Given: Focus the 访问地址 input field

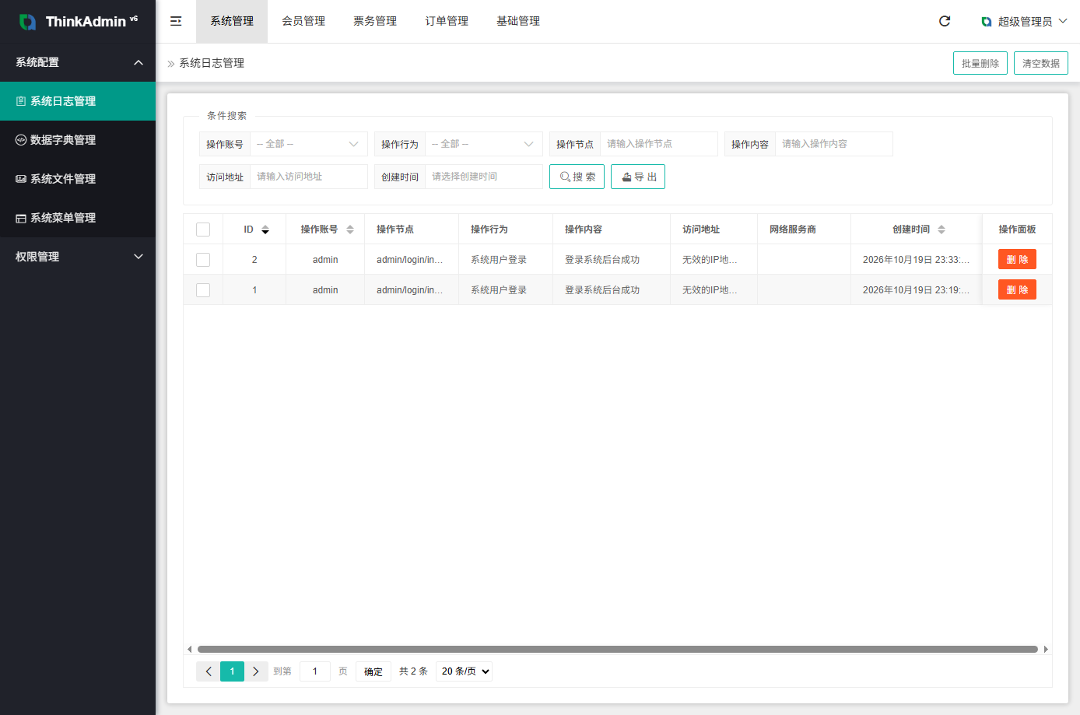Looking at the screenshot, I should tap(309, 177).
